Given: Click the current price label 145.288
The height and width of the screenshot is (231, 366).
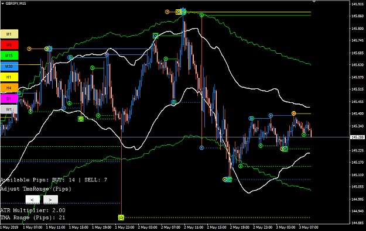Looking at the screenshot, I should point(358,137).
